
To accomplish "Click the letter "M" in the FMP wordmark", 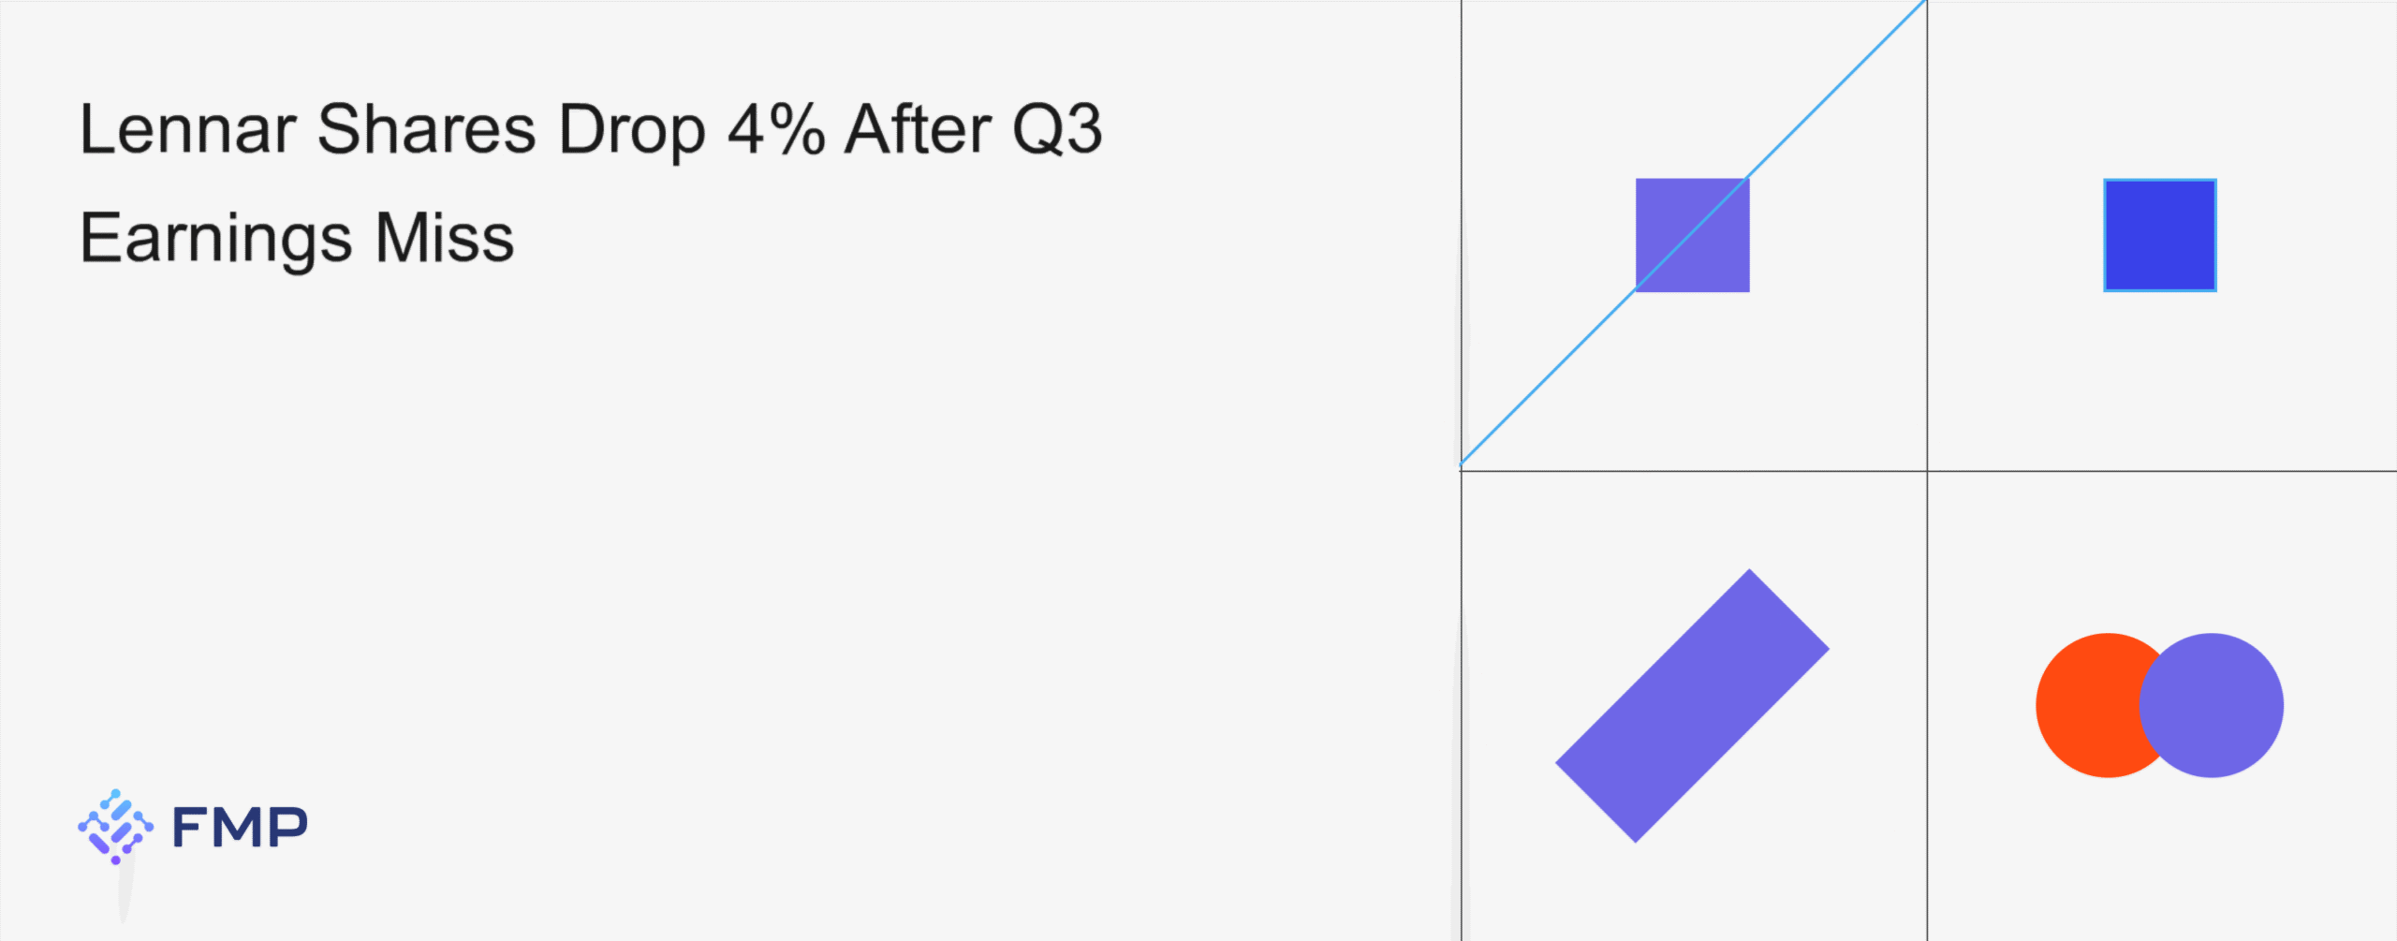I will pos(240,828).
